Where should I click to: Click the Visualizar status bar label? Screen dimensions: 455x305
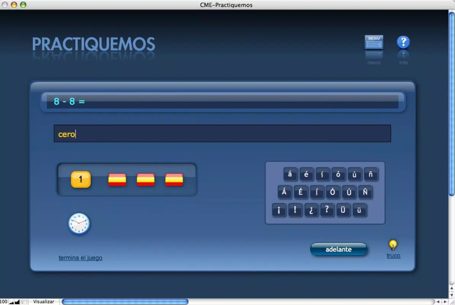pos(43,302)
